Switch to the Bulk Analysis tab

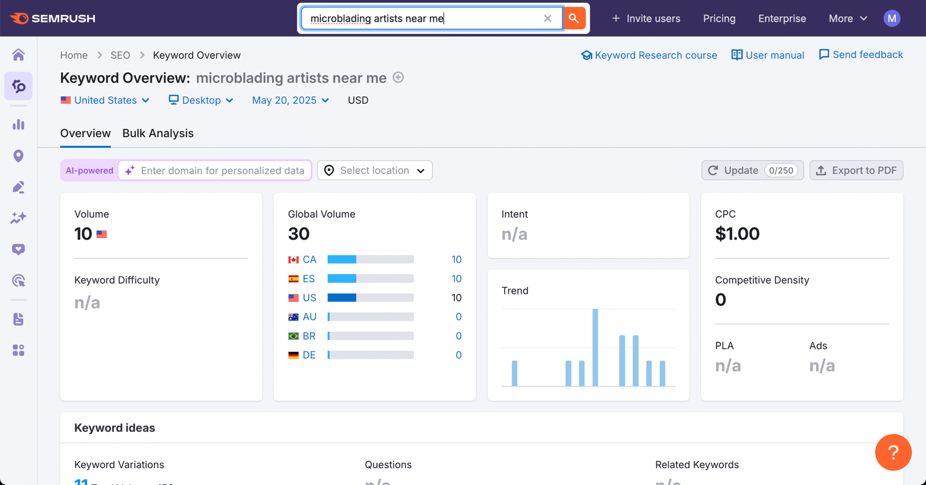[x=158, y=133]
